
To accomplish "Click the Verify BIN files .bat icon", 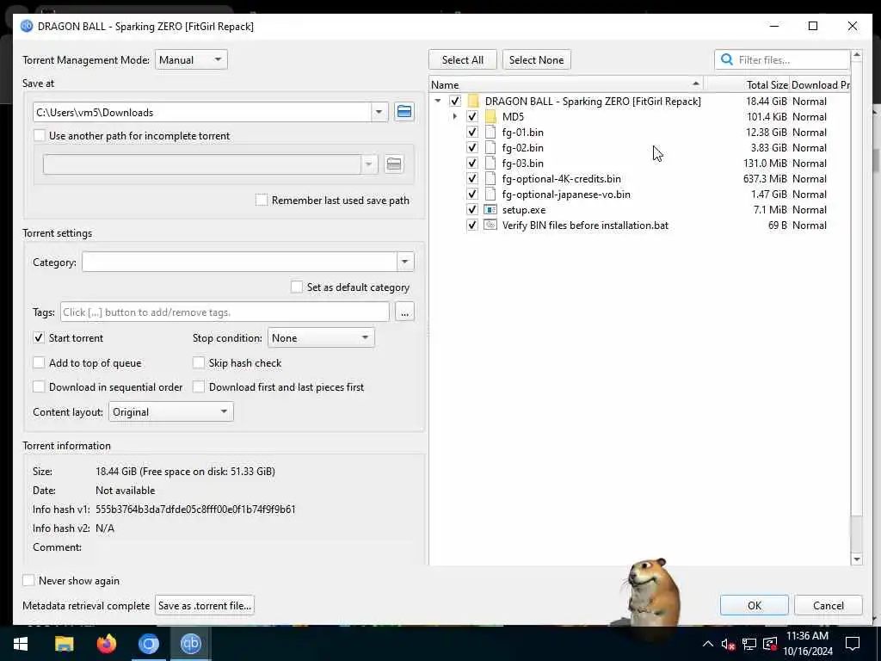I will click(490, 225).
